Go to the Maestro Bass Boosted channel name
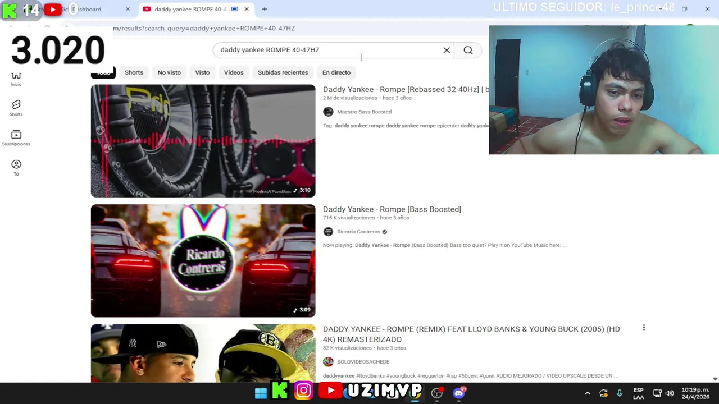 tap(364, 112)
